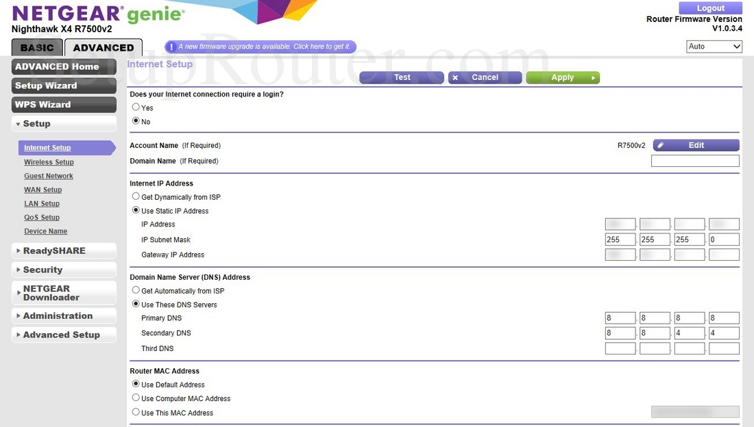Select Use Computer MAC Address
Image resolution: width=754 pixels, height=427 pixels.
click(x=136, y=398)
